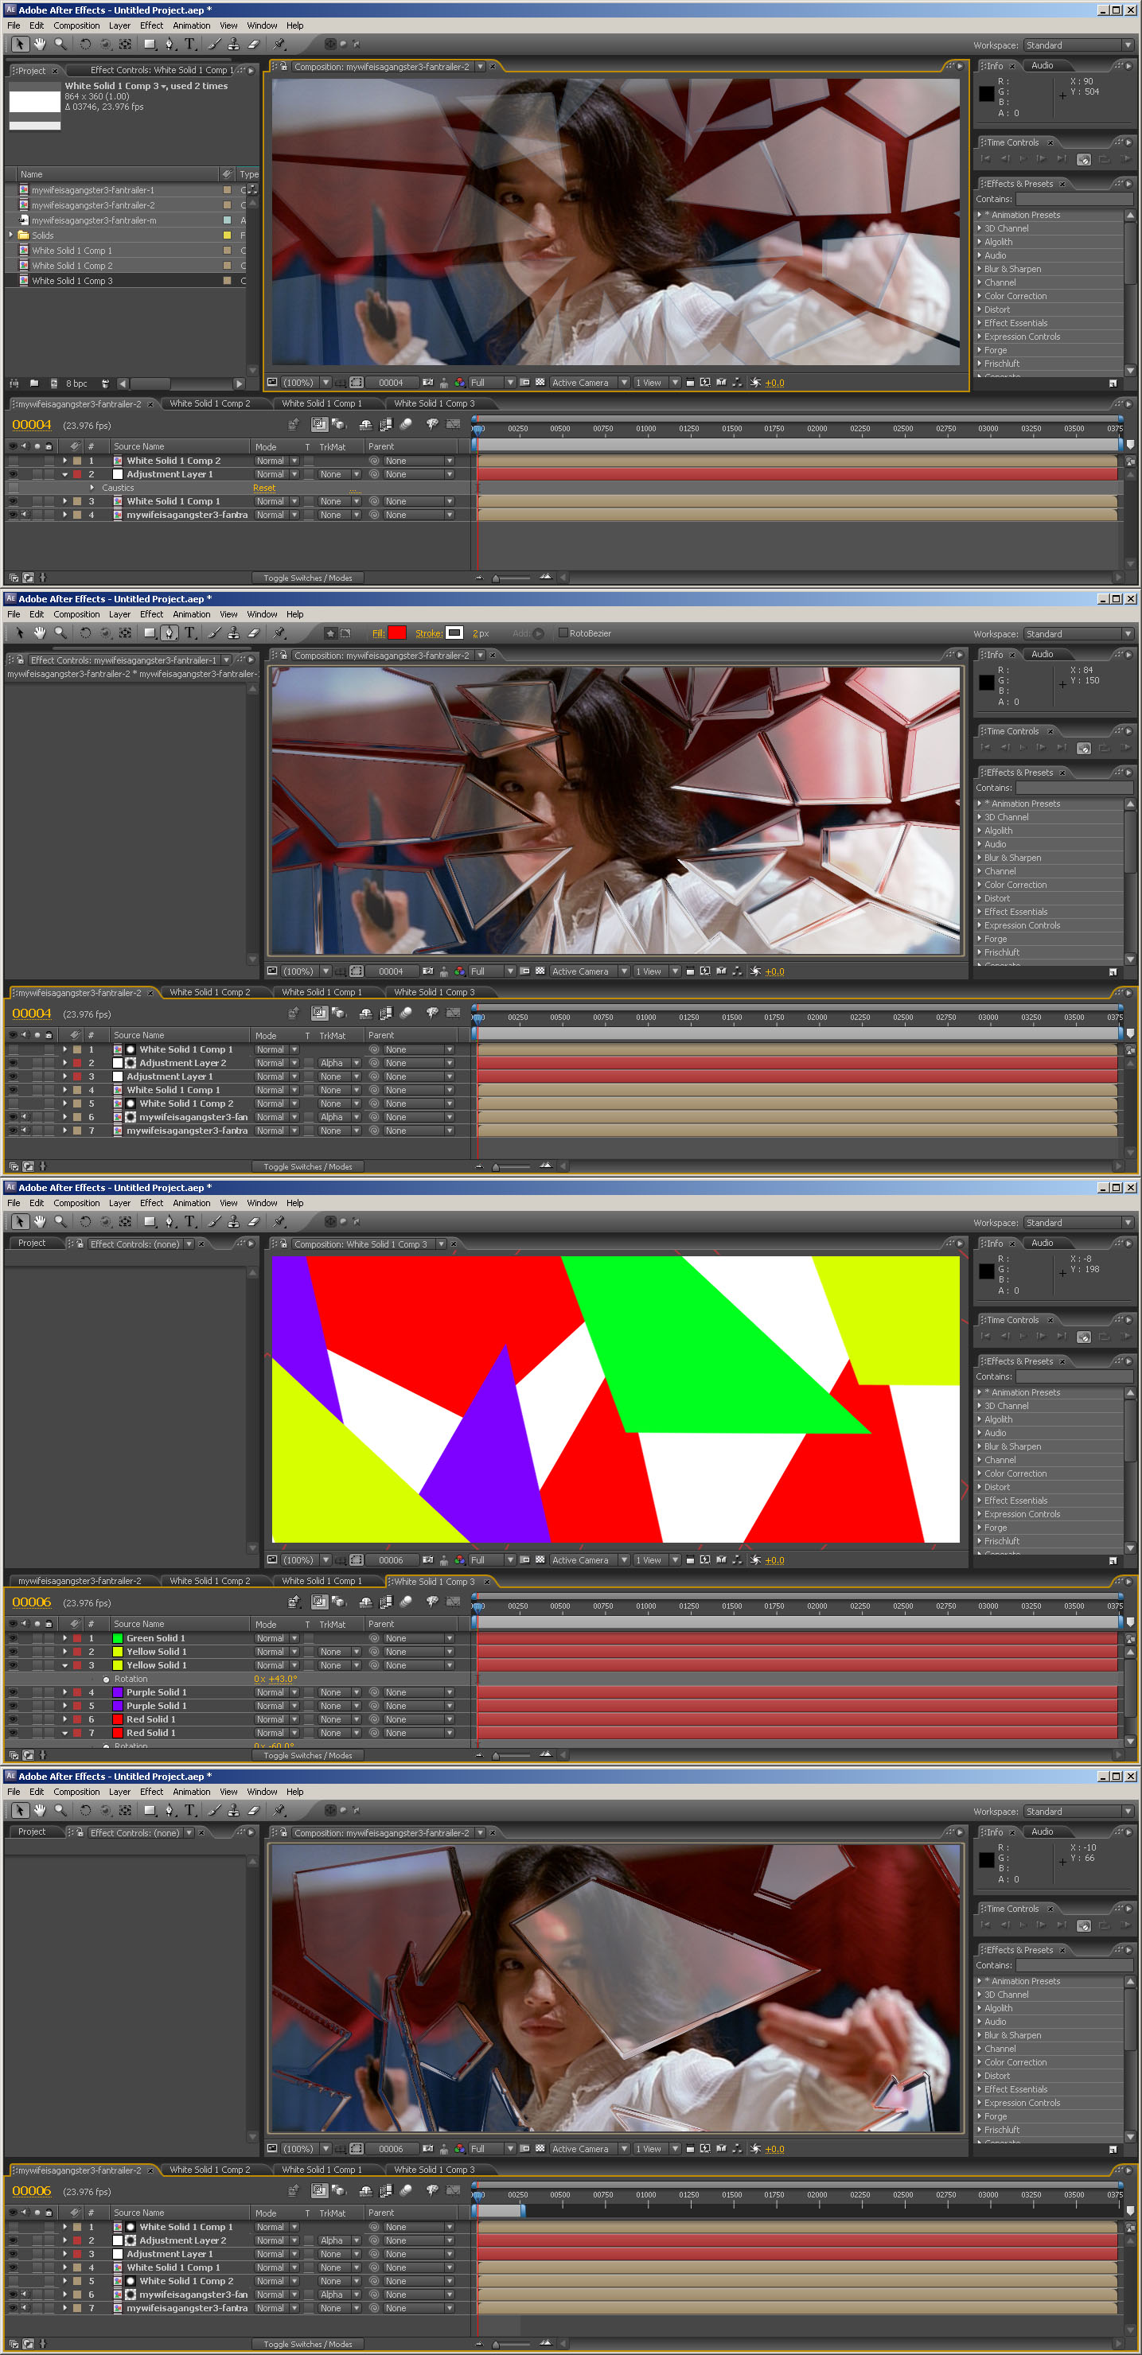The image size is (1142, 2355).
Task: Hide Purple Solid 1 layer number 4
Action: click(x=13, y=1692)
